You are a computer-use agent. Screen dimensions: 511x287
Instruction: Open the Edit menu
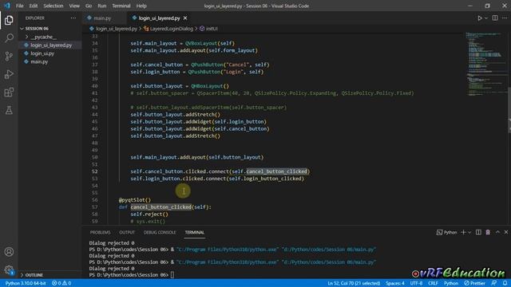click(x=34, y=6)
